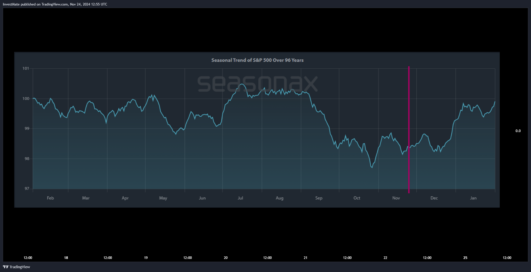Viewport: 531px width, 272px height.
Task: Click the 21 date on bottom time axis
Action: pyautogui.click(x=306, y=258)
